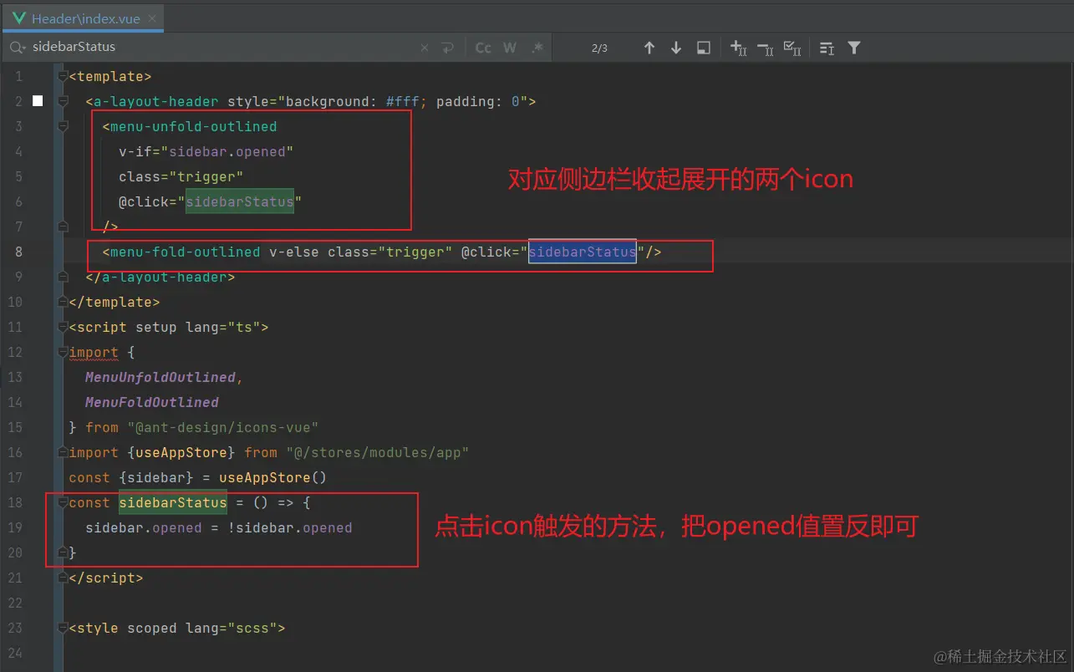This screenshot has width=1074, height=672.
Task: Open search filter funnel icon
Action: click(853, 48)
